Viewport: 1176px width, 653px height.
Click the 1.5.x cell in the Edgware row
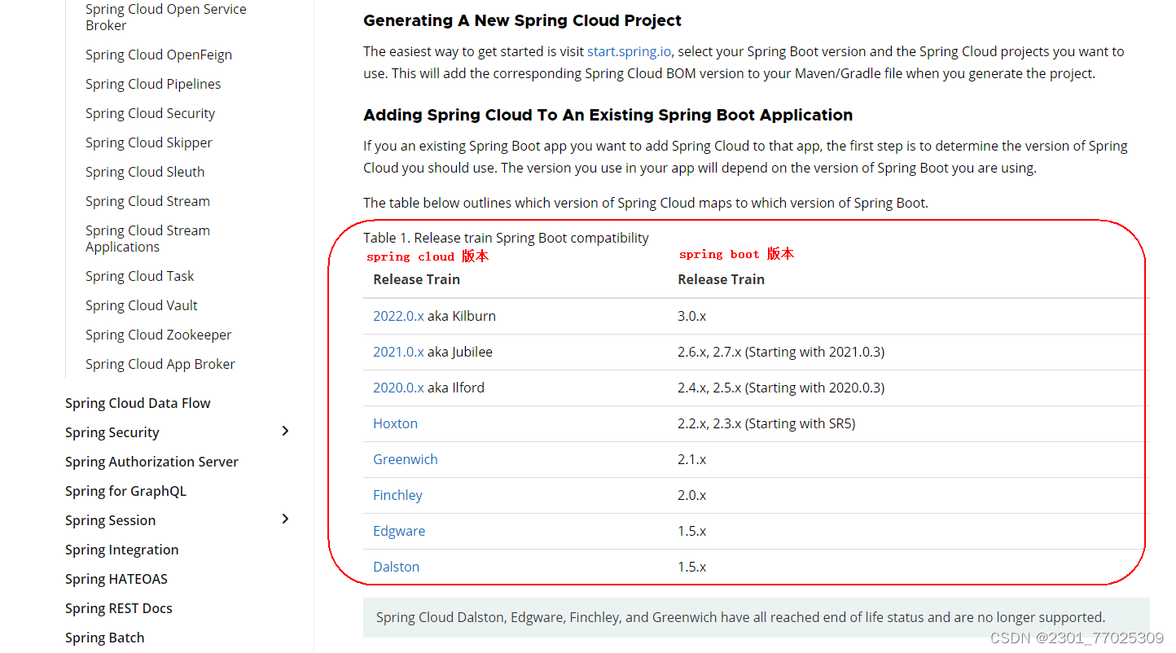click(x=691, y=531)
